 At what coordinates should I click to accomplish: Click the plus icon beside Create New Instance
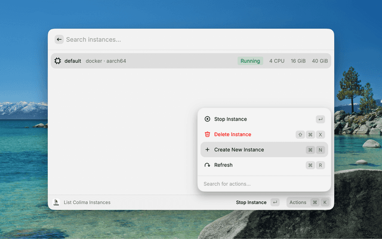207,149
